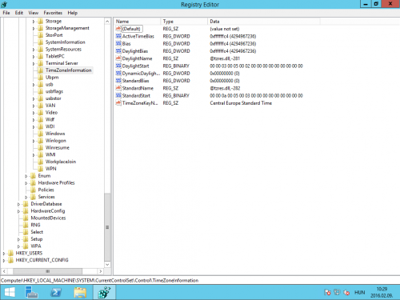The width and height of the screenshot is (400, 300).
Task: Open File Explorer from the taskbar
Action: pos(80,292)
